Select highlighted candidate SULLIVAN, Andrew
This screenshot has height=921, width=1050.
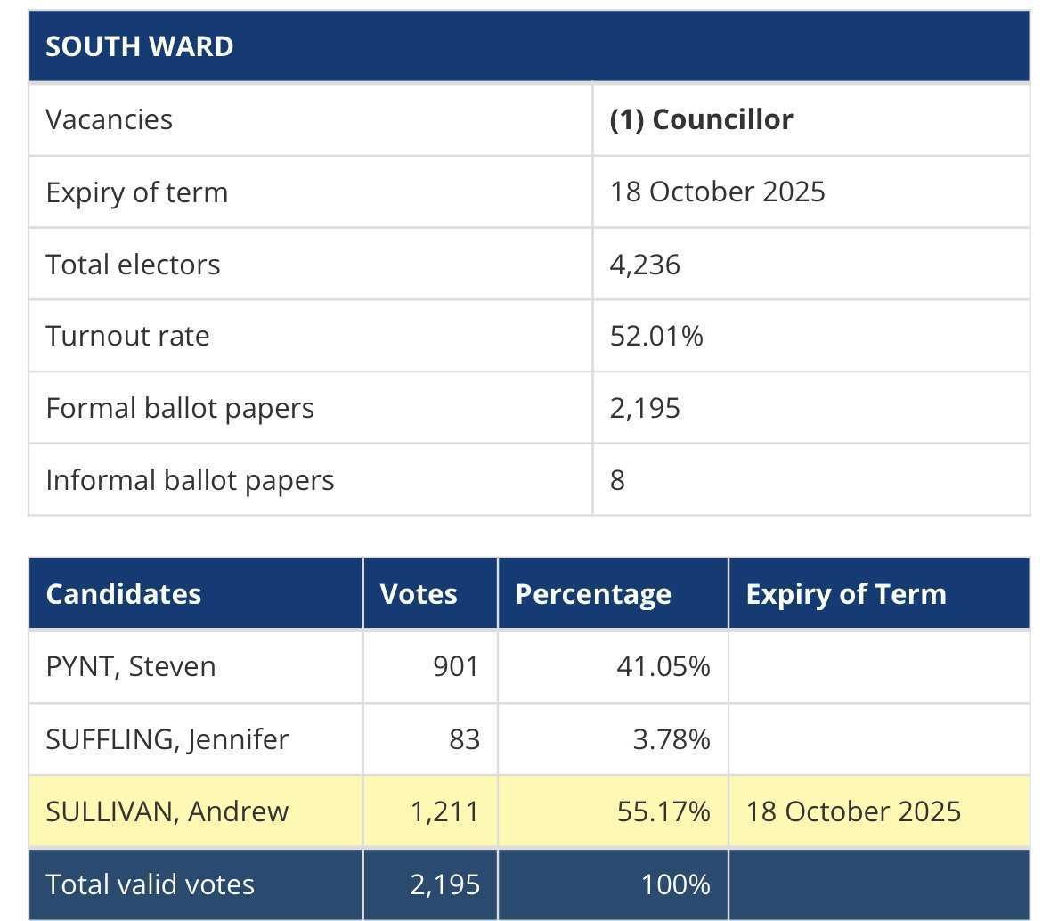[x=167, y=811]
